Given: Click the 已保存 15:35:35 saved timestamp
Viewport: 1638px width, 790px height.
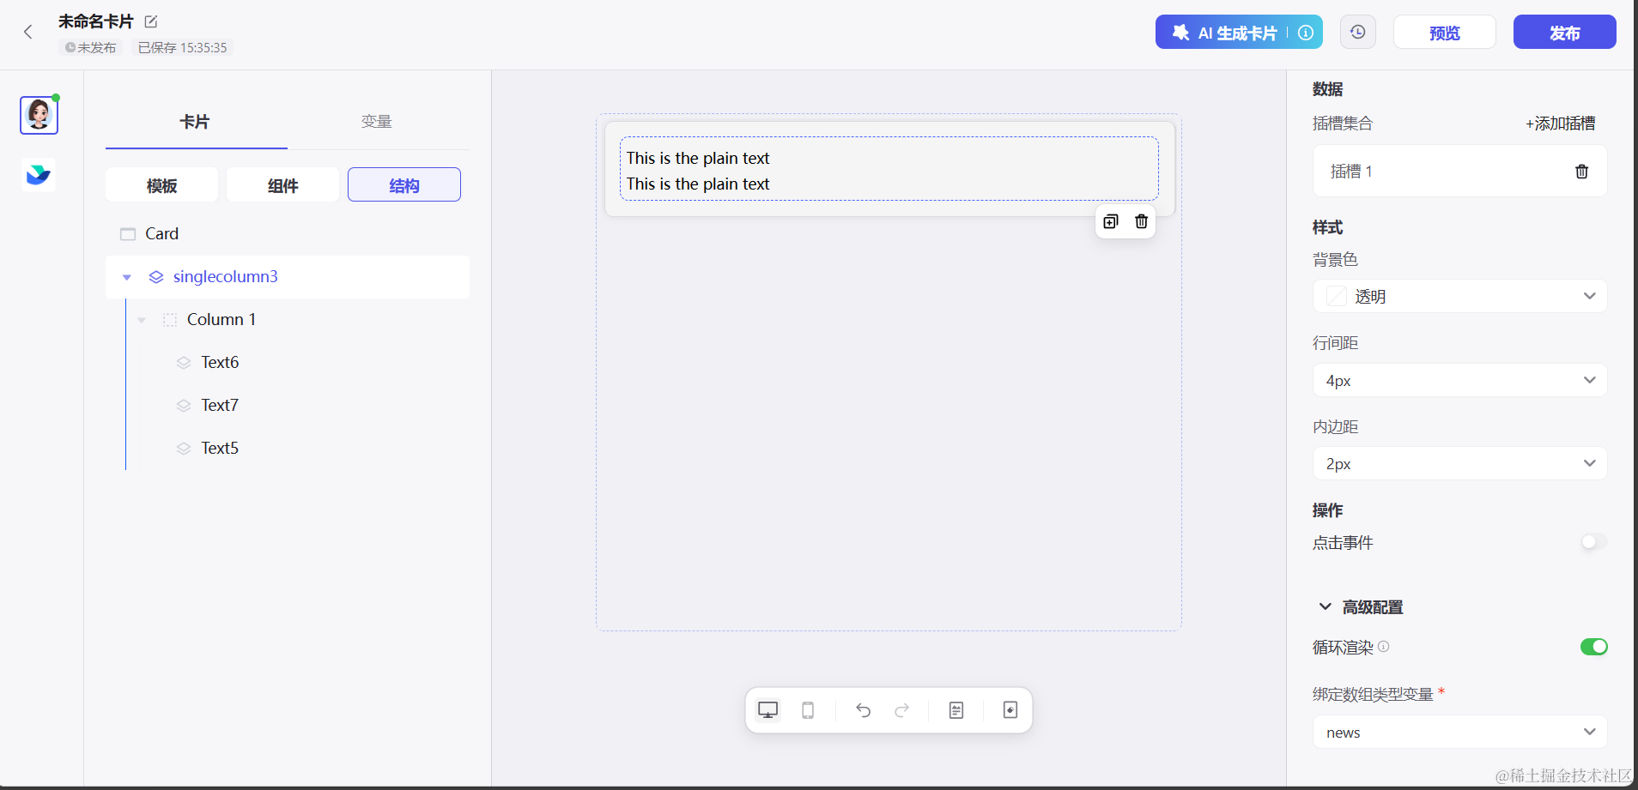Looking at the screenshot, I should [183, 48].
